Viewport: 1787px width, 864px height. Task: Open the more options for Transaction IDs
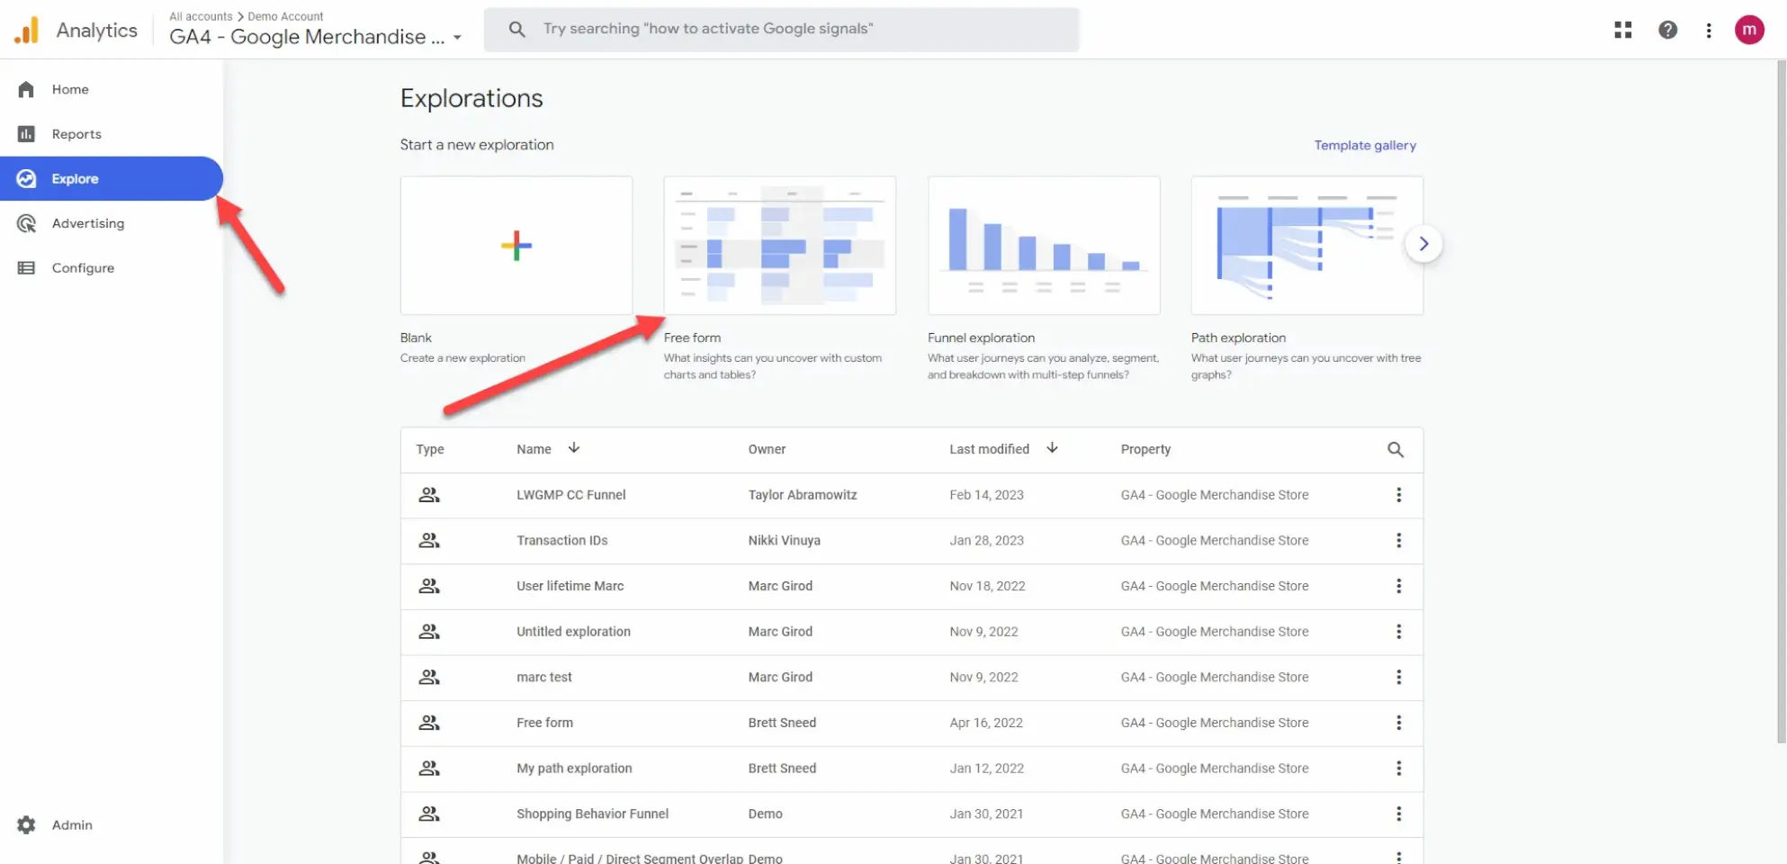[x=1398, y=540]
